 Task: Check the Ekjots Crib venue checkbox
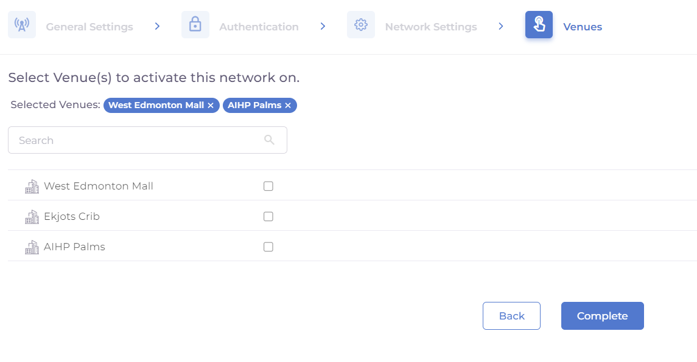pos(268,217)
